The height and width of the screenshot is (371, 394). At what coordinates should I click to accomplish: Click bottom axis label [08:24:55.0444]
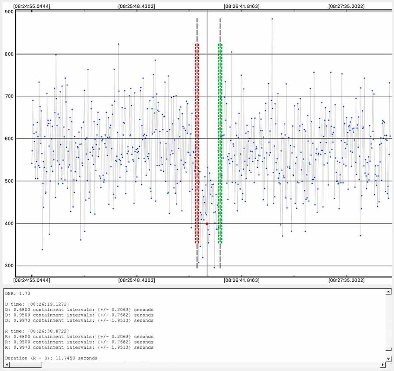32,280
